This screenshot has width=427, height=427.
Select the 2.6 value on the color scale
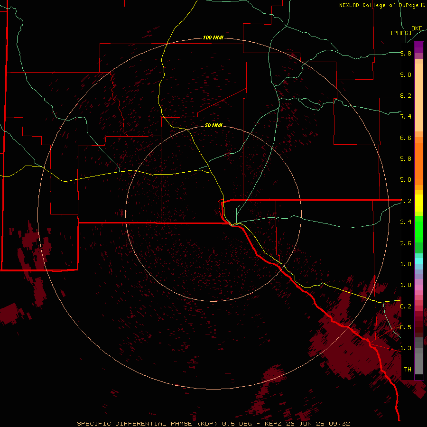click(x=406, y=243)
